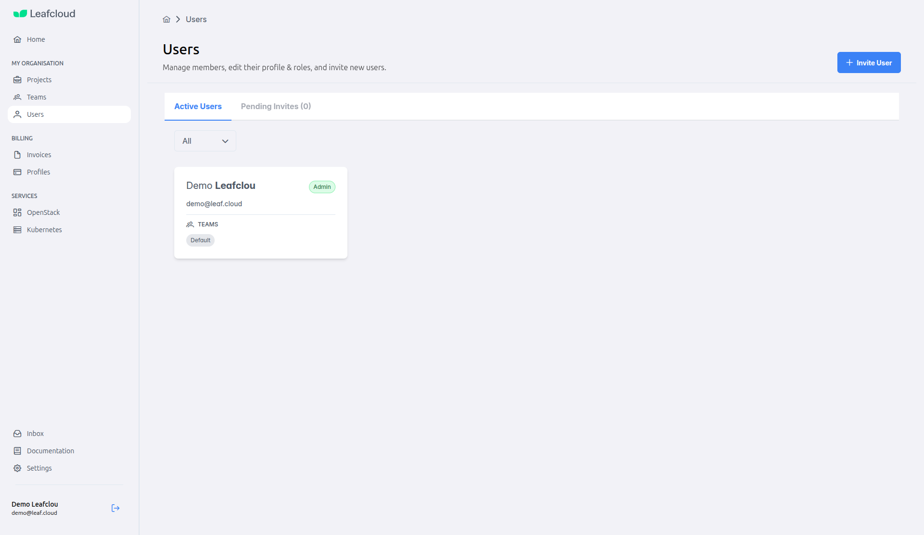This screenshot has height=535, width=924.
Task: Click the Inbox tray icon
Action: (17, 434)
